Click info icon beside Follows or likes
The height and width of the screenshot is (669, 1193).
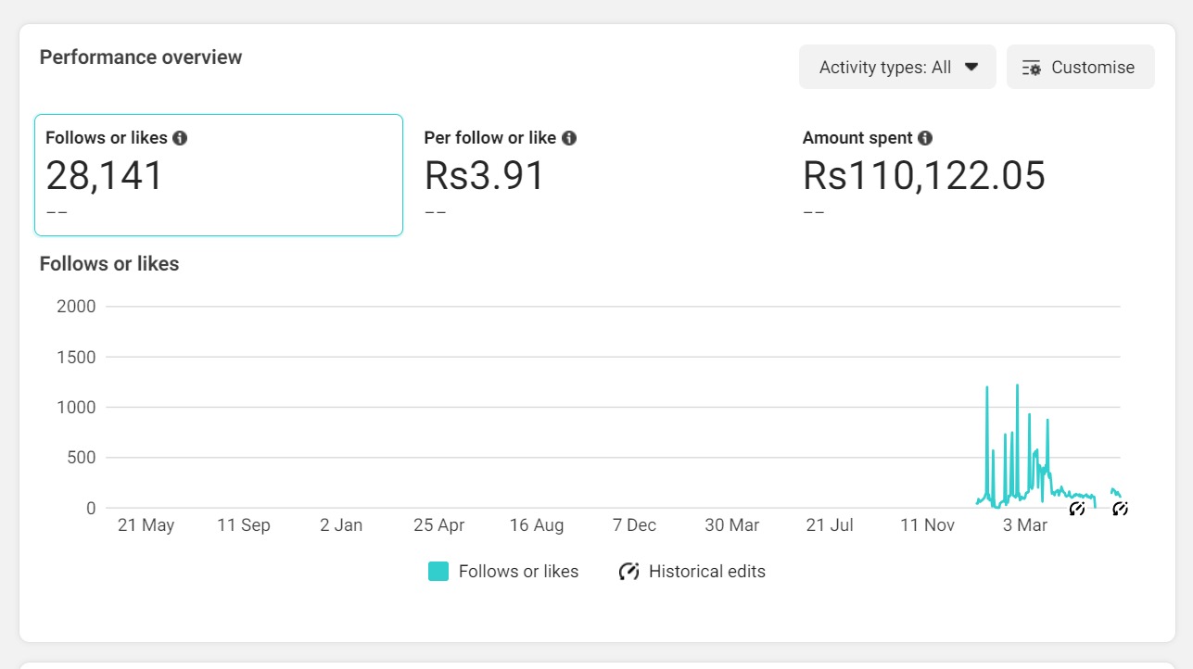pyautogui.click(x=180, y=138)
